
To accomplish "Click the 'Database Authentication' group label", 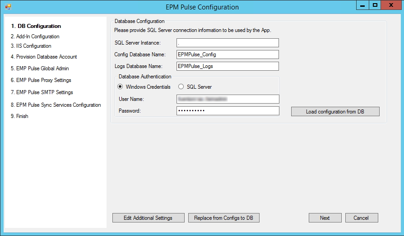I will [x=145, y=77].
